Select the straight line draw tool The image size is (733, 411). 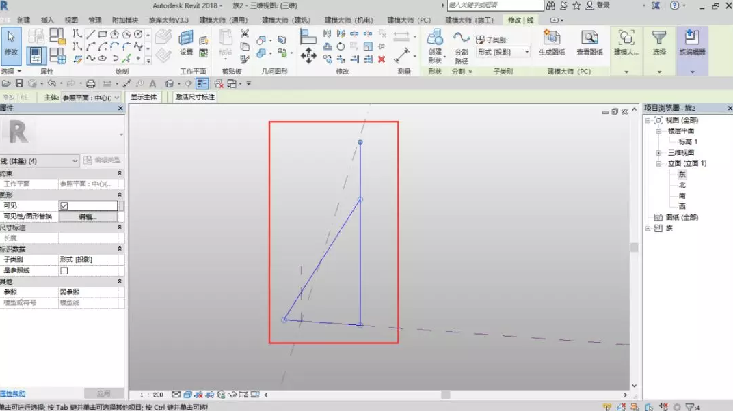(90, 34)
